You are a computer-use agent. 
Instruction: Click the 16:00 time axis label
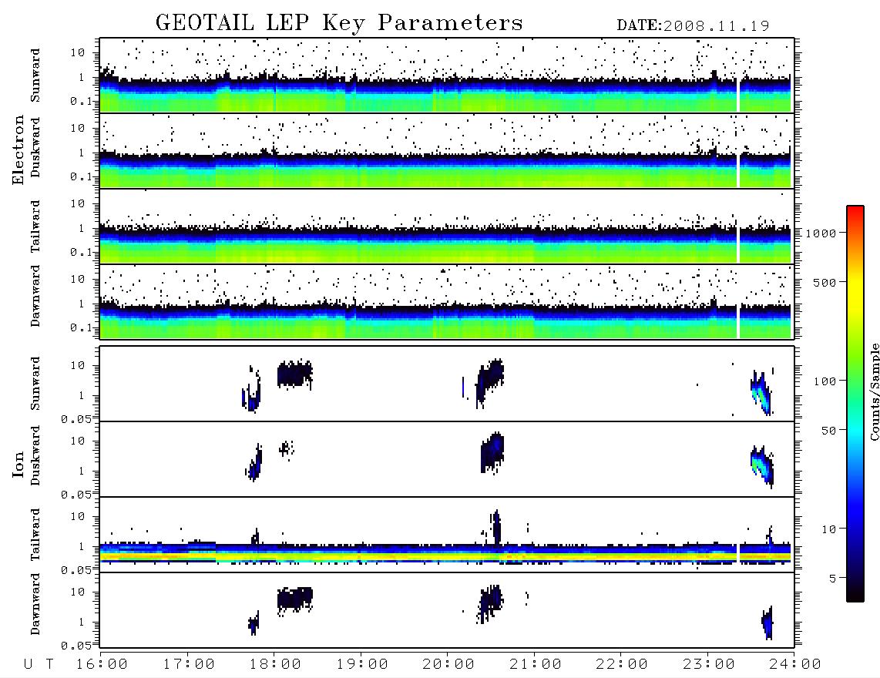[102, 665]
